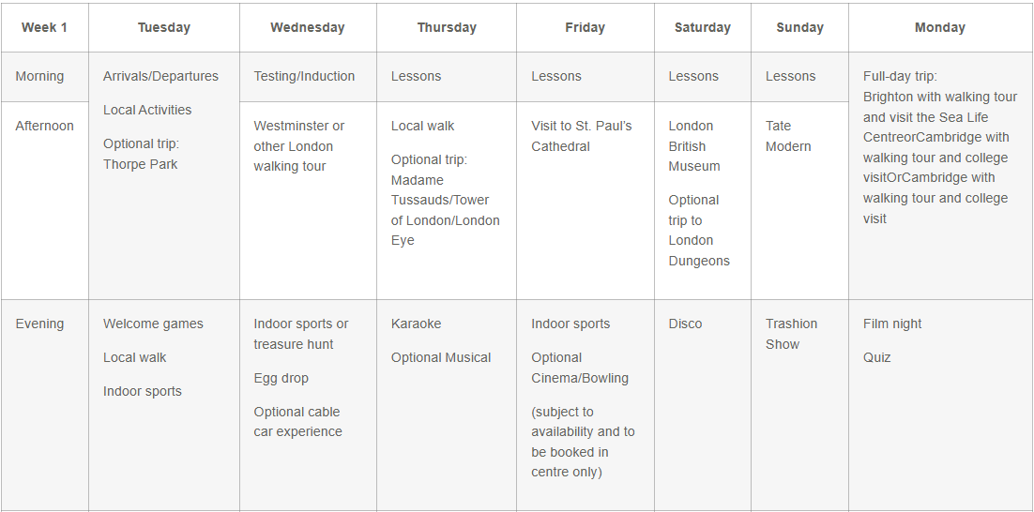Select the Afternoon row label

click(44, 126)
